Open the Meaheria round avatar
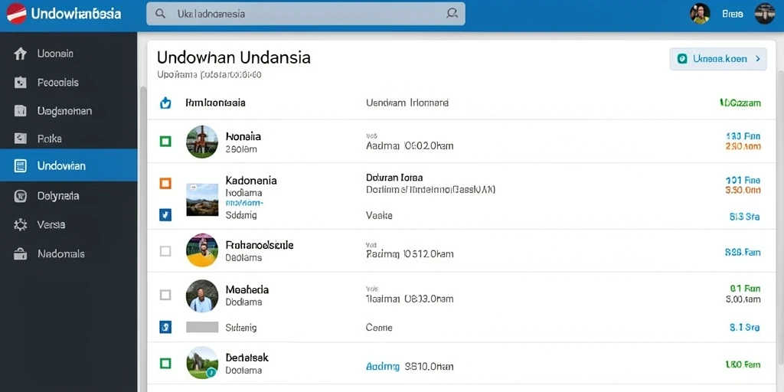The height and width of the screenshot is (392, 784). [x=202, y=296]
